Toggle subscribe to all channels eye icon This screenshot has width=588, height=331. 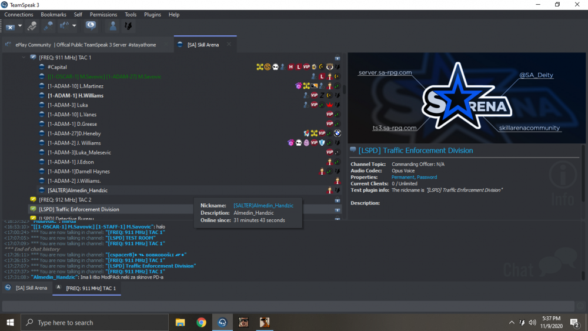coord(90,25)
